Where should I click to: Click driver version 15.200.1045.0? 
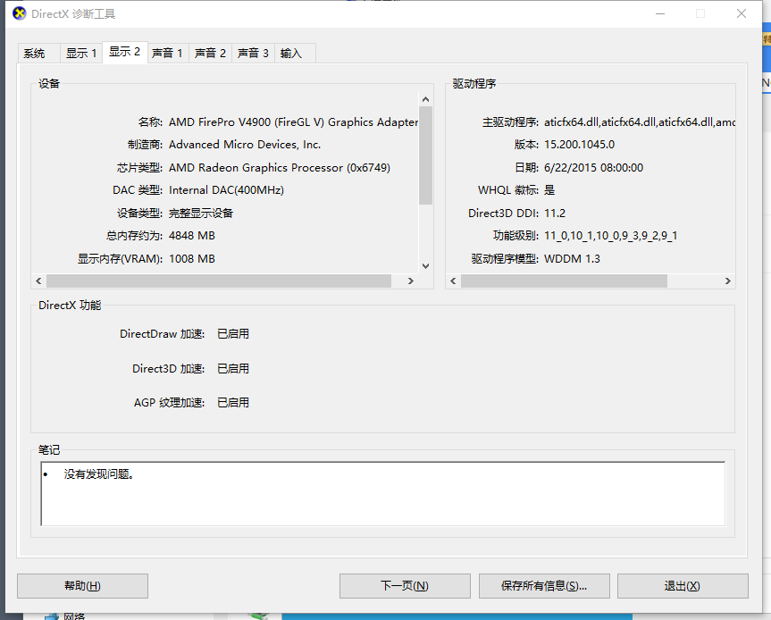tap(579, 145)
